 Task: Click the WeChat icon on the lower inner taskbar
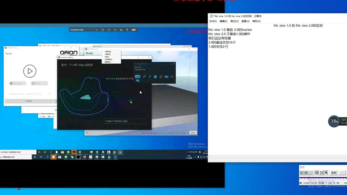[72, 157]
